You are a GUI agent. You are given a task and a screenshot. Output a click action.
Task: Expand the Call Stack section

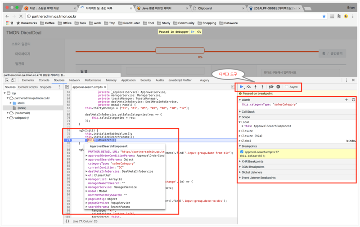[x=240, y=111]
